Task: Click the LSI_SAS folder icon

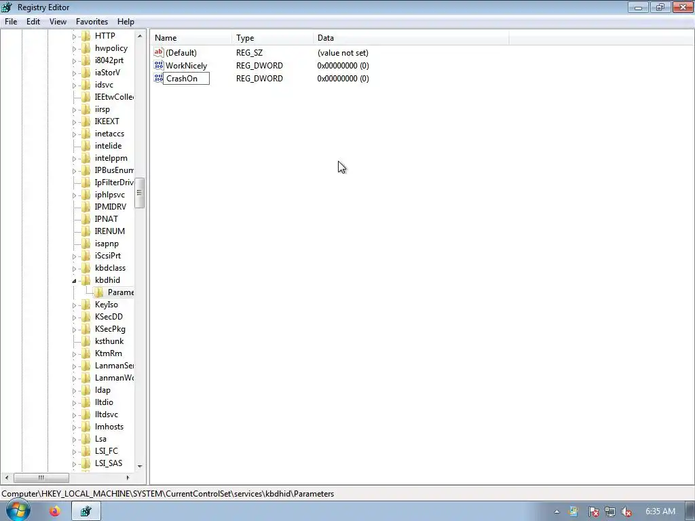Action: click(86, 463)
